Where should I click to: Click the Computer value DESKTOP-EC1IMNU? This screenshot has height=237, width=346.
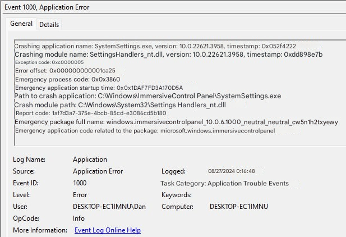pos(239,207)
